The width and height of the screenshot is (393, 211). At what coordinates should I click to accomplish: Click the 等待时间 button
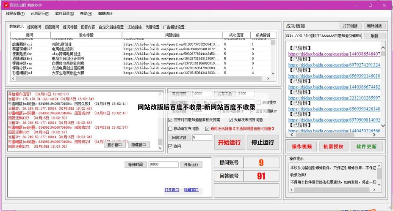136,165
